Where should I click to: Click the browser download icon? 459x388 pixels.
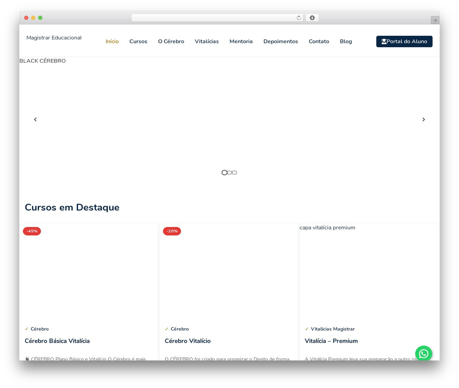coord(312,18)
